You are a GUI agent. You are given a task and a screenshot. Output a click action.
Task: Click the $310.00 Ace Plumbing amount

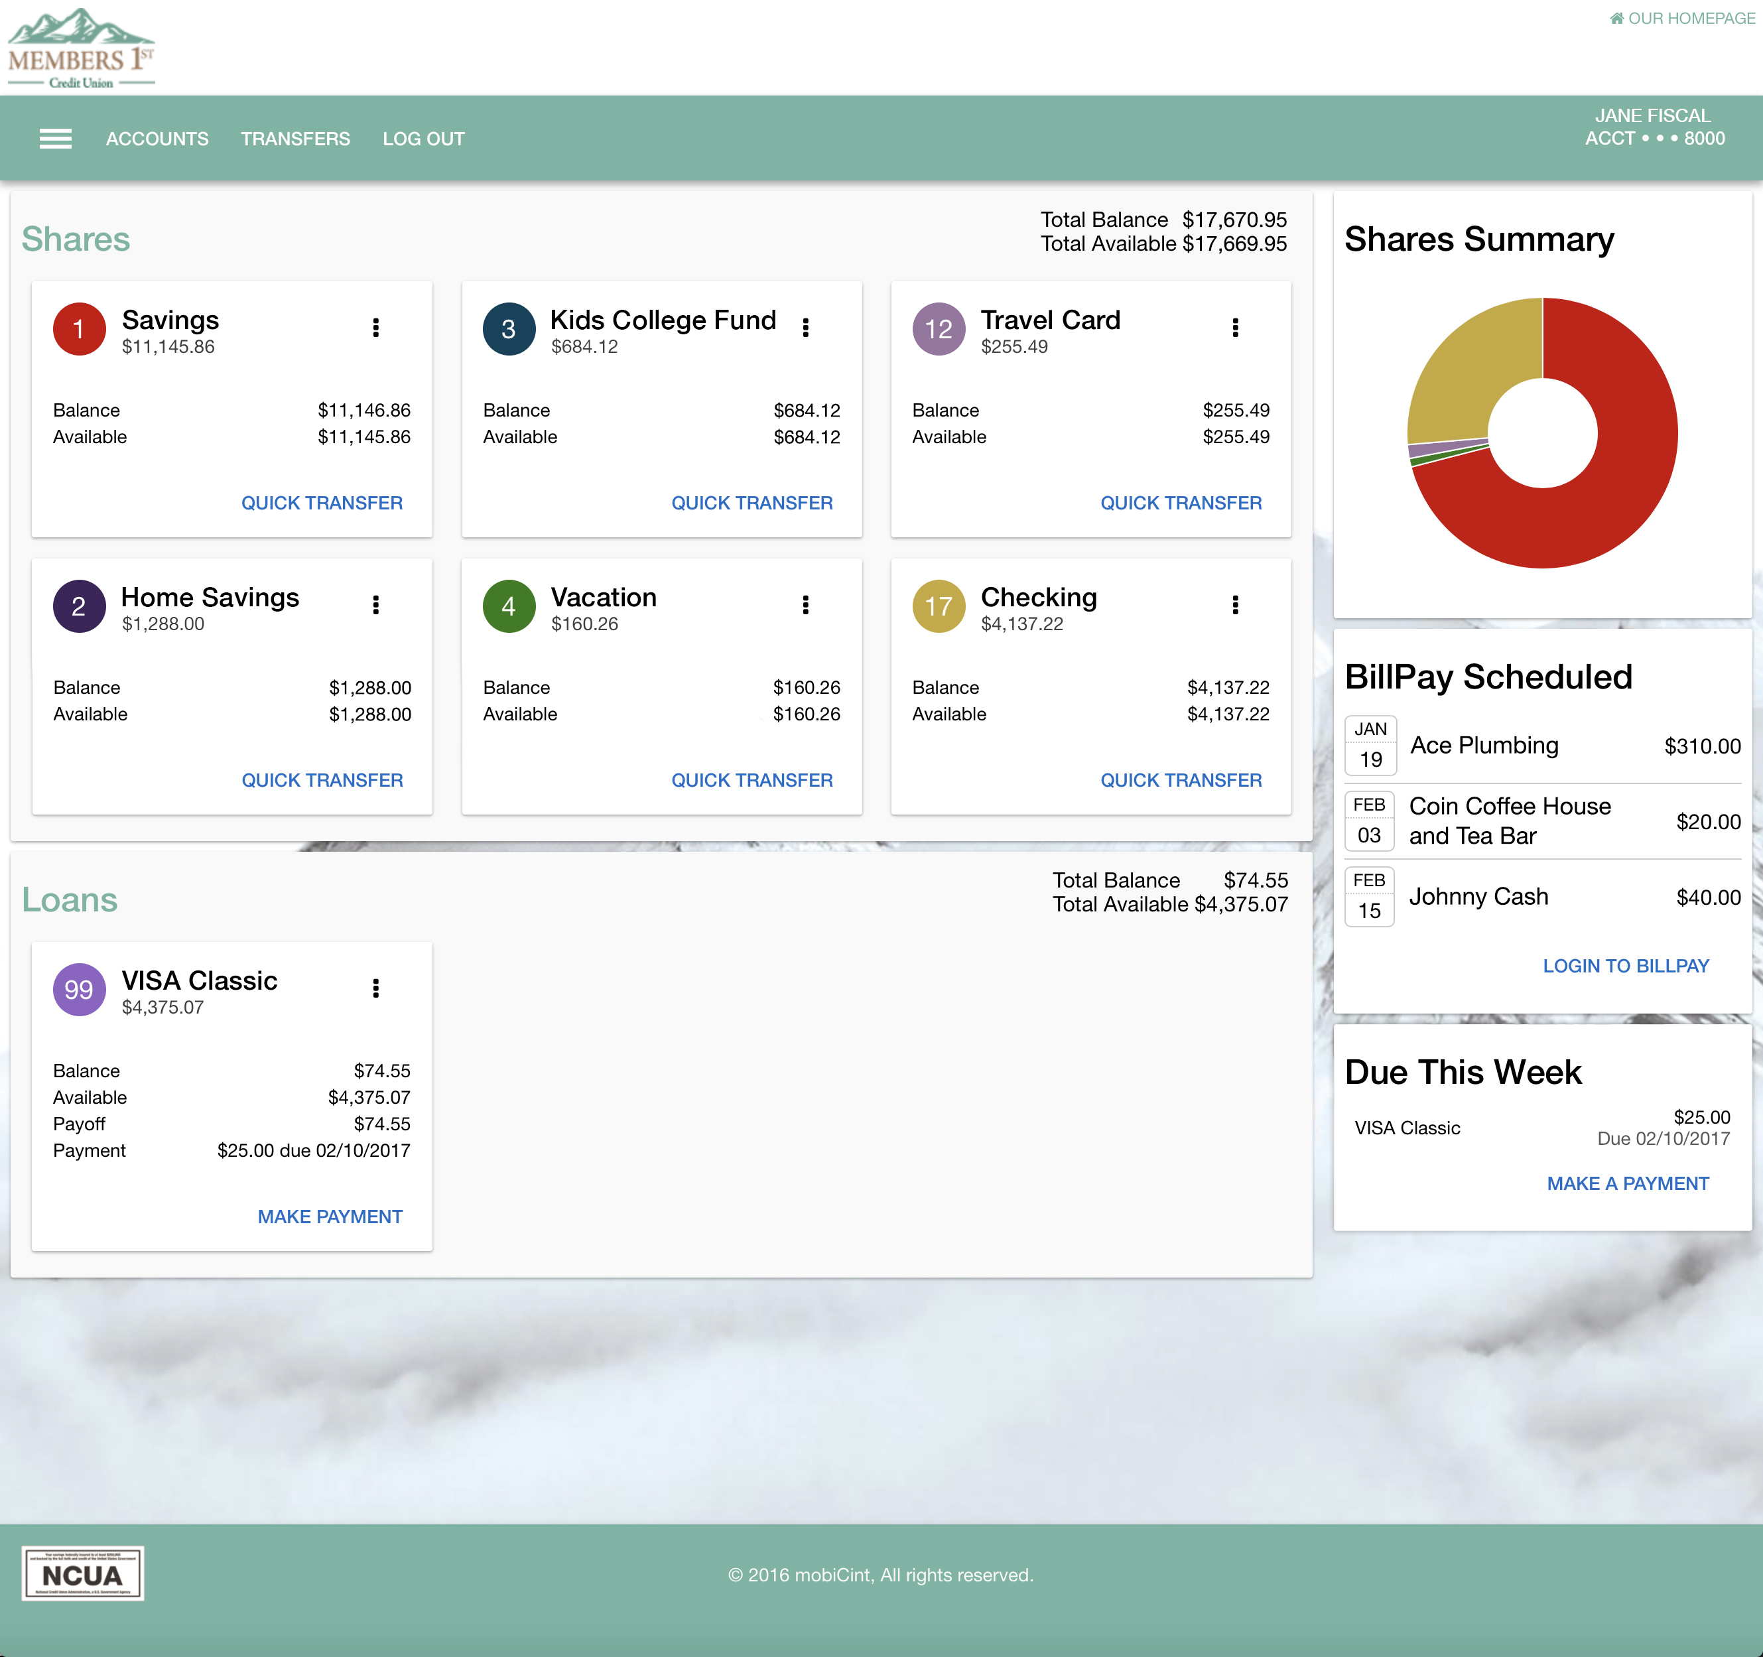1703,746
